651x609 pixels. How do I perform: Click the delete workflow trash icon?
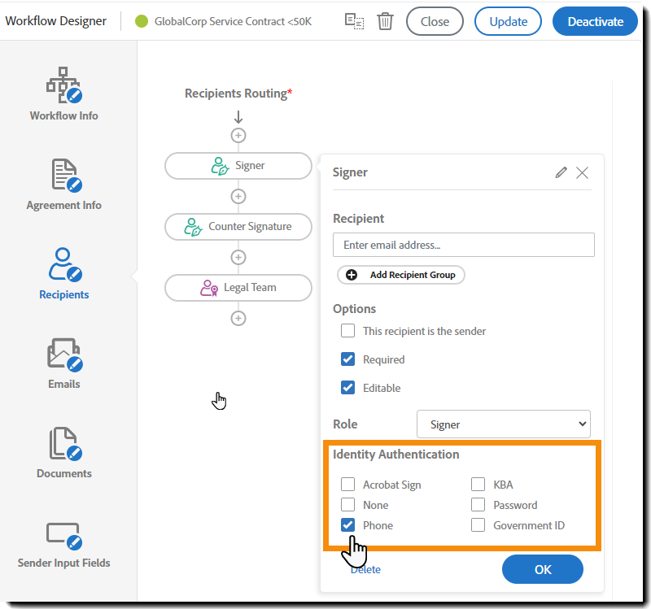pos(385,21)
